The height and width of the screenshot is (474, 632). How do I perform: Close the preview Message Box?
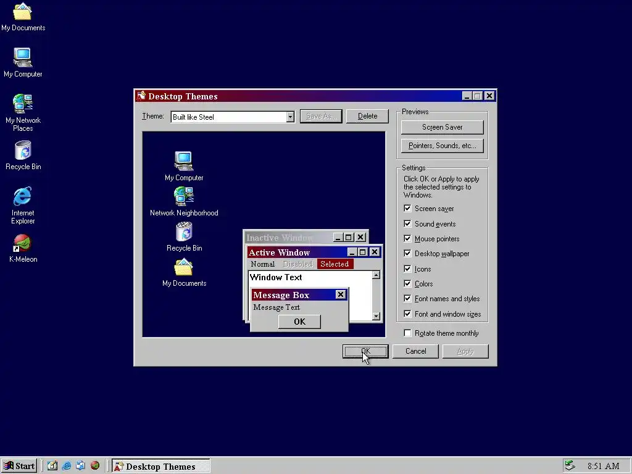(x=341, y=294)
